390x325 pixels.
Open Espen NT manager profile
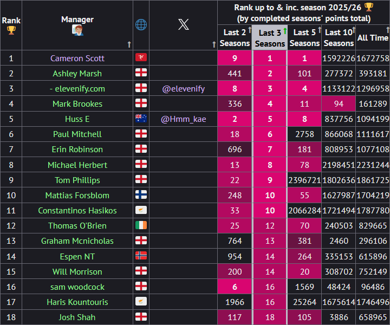(77, 257)
